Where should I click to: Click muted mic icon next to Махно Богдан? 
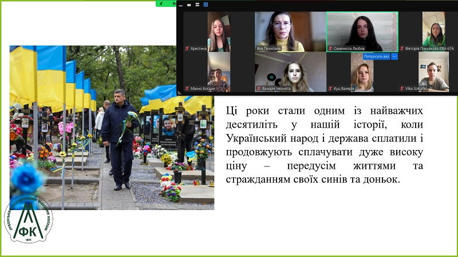point(187,88)
